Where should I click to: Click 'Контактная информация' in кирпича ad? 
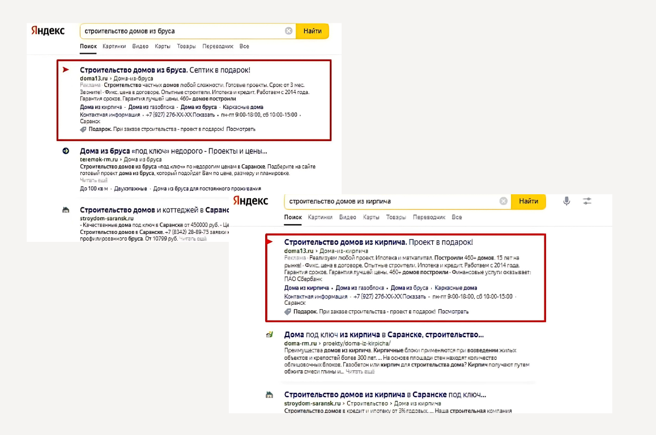point(316,297)
